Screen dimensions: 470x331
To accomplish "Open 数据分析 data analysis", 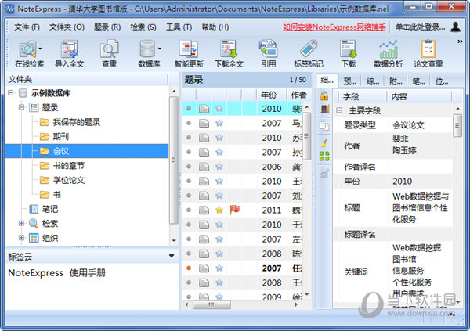I will [x=389, y=54].
